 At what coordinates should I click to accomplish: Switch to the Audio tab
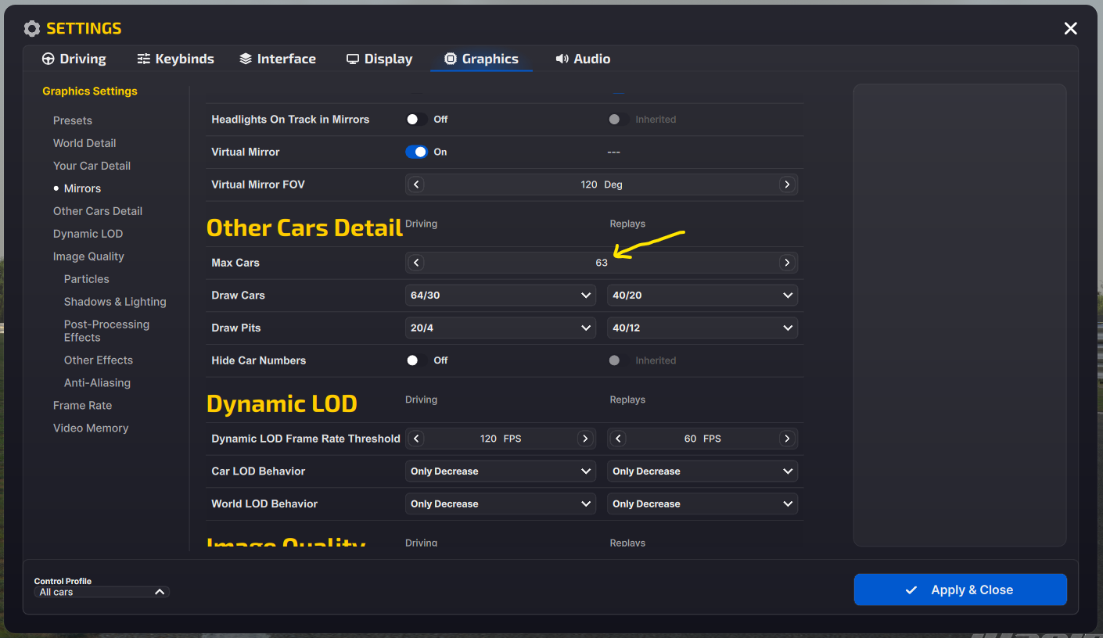[583, 58]
